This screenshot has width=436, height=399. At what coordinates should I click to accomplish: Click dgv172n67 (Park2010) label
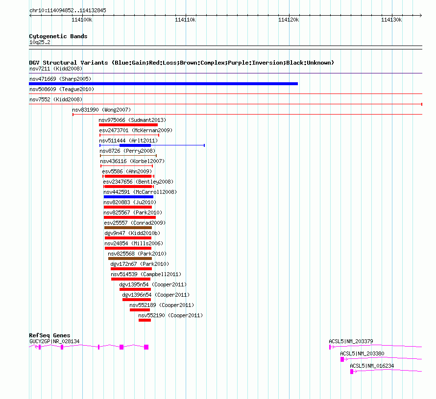click(x=140, y=264)
